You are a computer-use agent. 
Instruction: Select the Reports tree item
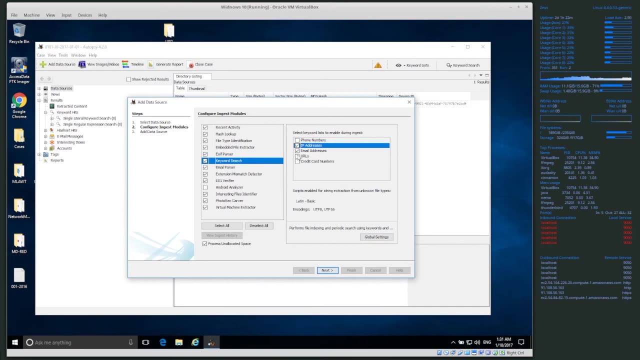coord(56,160)
